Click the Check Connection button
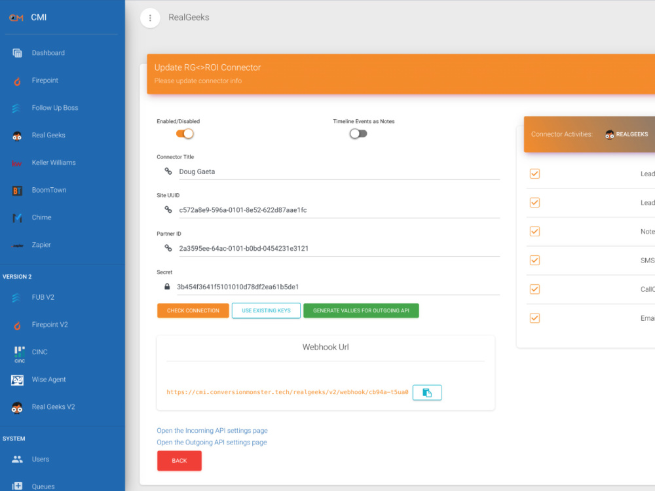This screenshot has width=655, height=491. pos(193,310)
